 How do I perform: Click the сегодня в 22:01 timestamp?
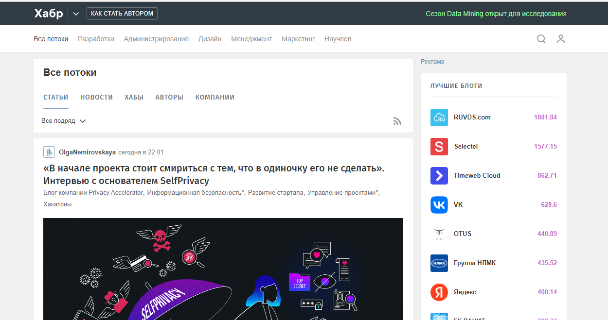point(141,152)
